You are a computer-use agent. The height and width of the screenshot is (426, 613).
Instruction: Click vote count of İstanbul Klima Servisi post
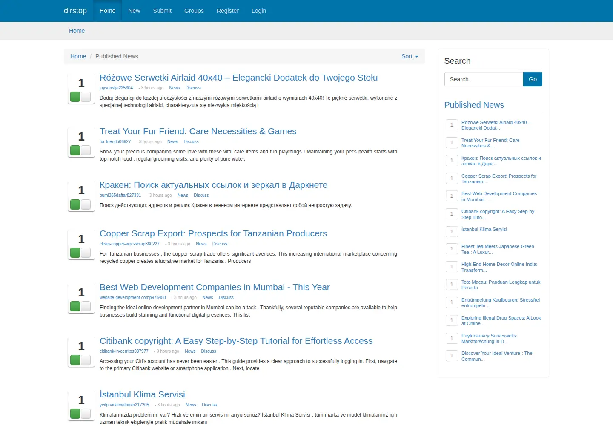81,400
